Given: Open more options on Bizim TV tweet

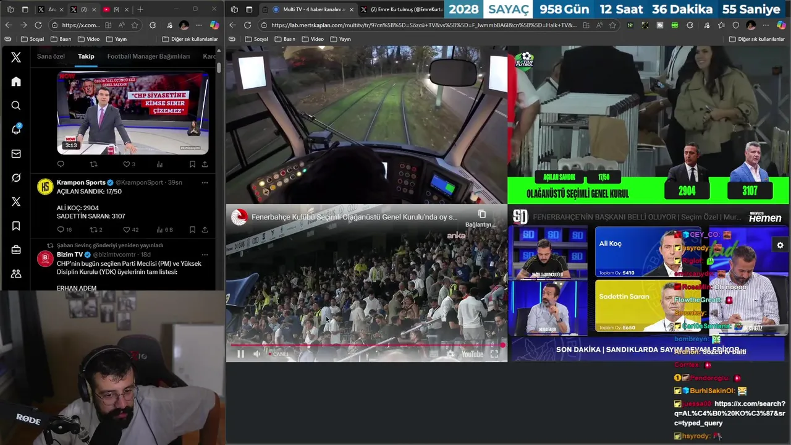Looking at the screenshot, I should point(205,255).
